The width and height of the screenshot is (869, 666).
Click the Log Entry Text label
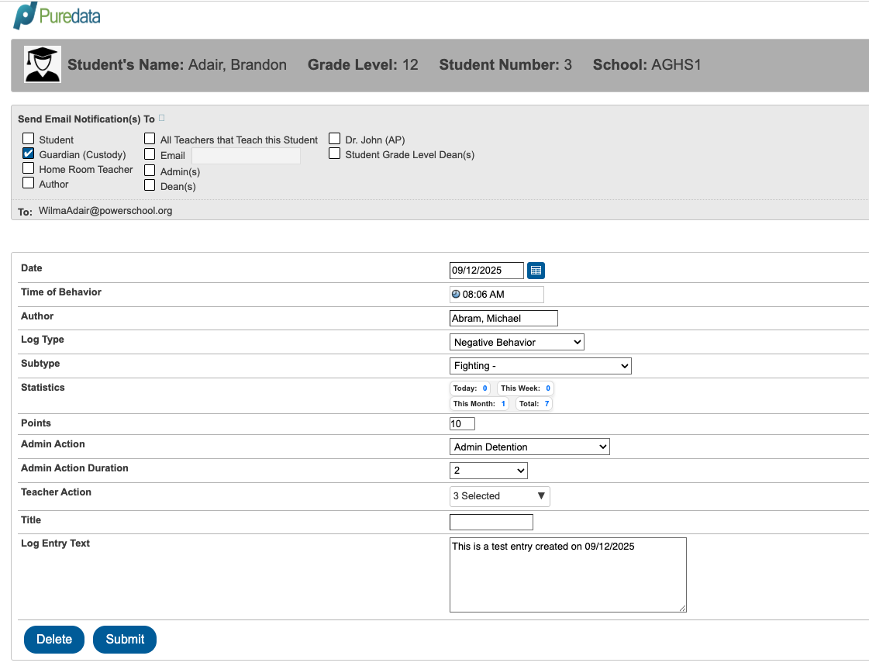click(x=55, y=543)
